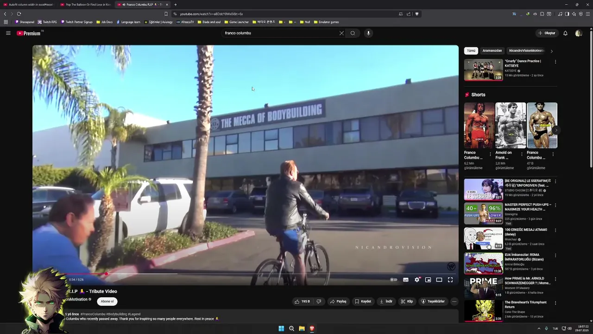The image size is (593, 334).
Task: Open How PRIME is Mr. ARNOLD video
Action: point(483,287)
